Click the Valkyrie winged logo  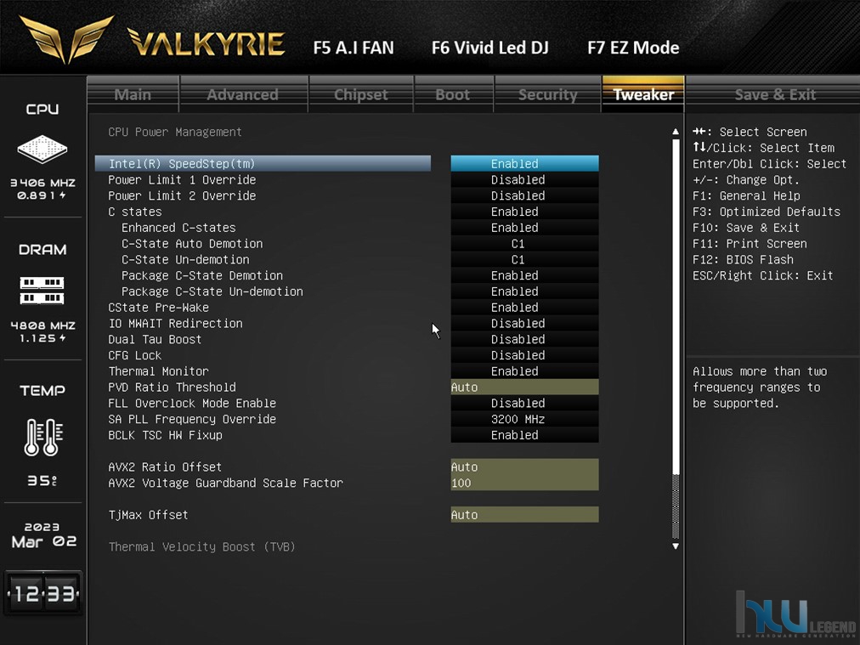pos(66,38)
